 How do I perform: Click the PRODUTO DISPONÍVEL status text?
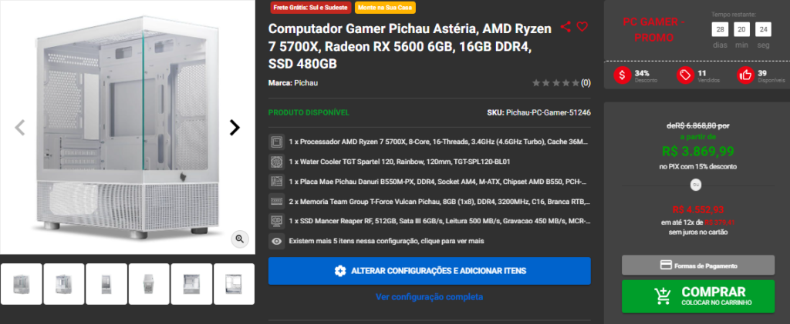pyautogui.click(x=309, y=112)
